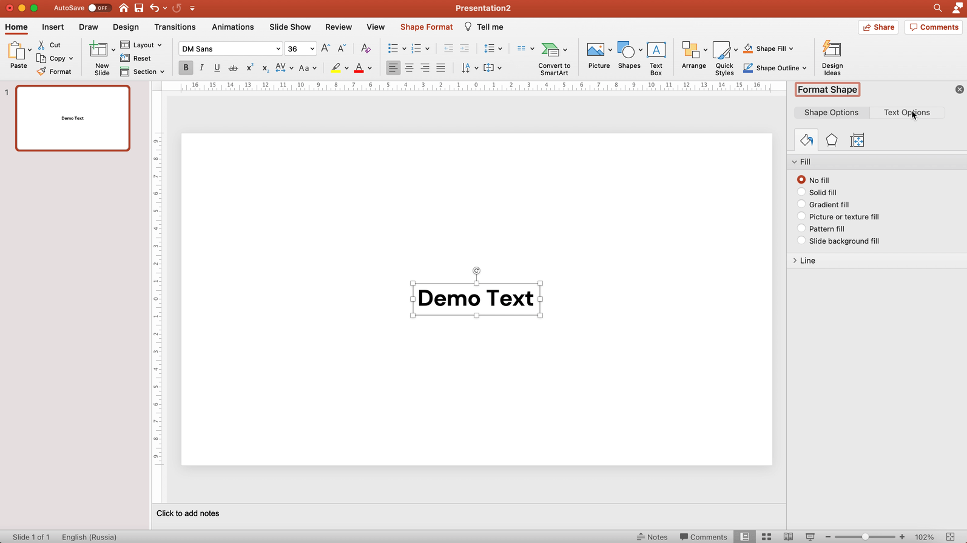
Task: Expand the Line section
Action: [x=795, y=261]
